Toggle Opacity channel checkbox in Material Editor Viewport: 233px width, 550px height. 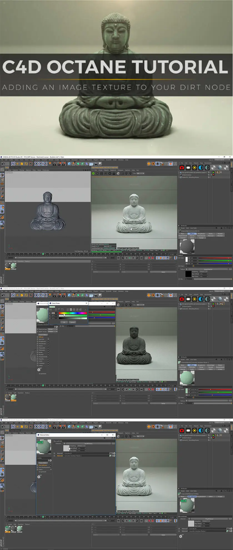(48, 359)
